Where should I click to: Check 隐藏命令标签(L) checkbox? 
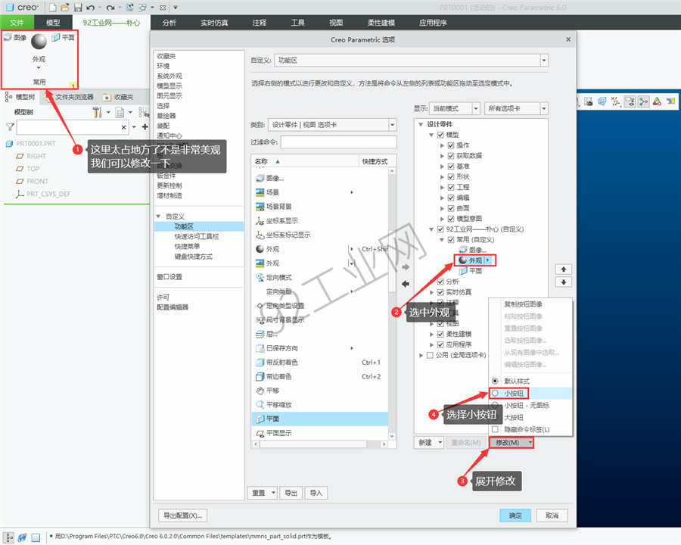coord(495,429)
